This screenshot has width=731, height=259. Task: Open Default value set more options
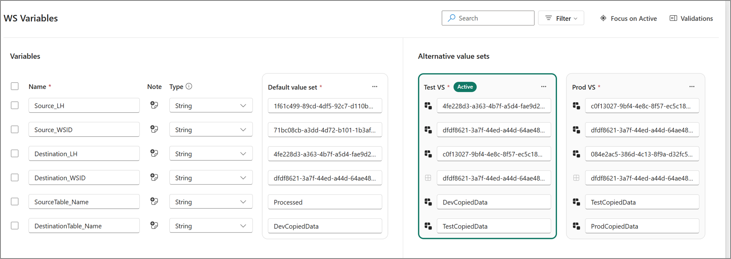coord(375,87)
